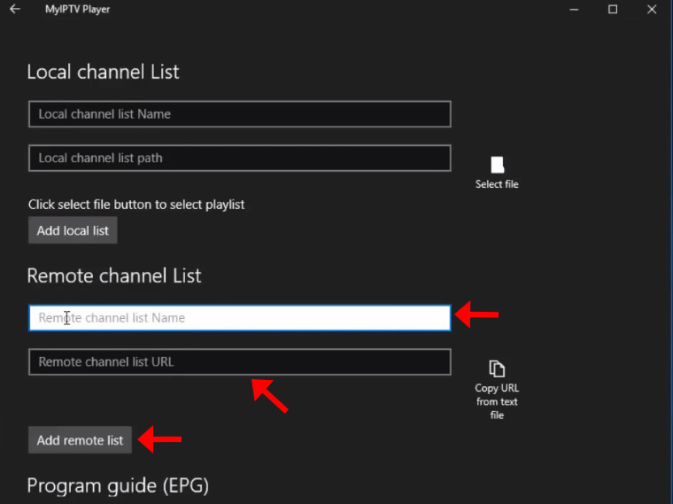Screen dimensions: 673x504
Task: Maximize the MyIPTV Player window
Action: [x=613, y=10]
